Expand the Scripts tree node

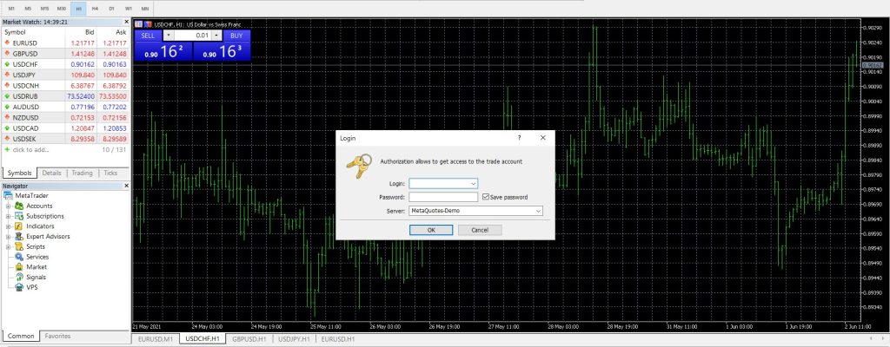pos(8,247)
